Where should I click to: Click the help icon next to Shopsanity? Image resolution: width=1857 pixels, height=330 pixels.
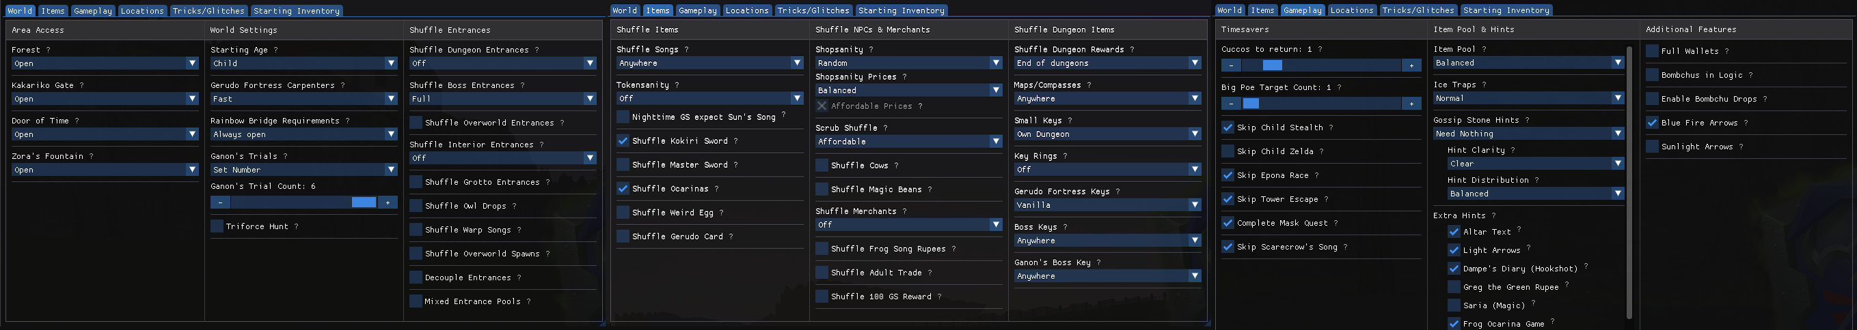coord(871,50)
